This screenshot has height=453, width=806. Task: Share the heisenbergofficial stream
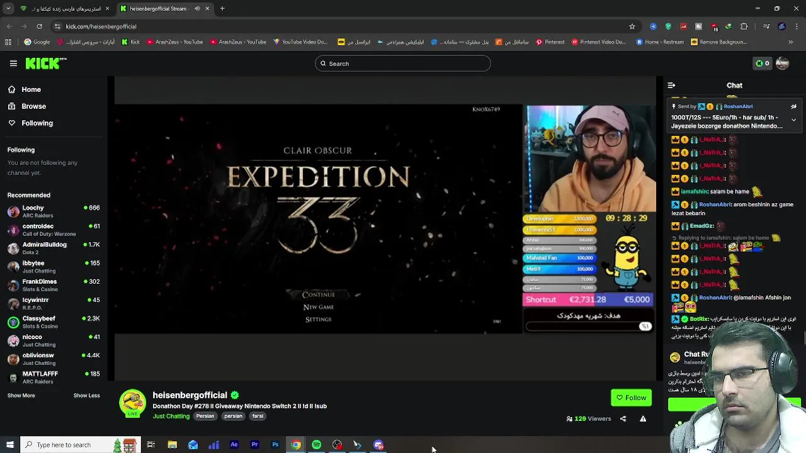coord(623,418)
